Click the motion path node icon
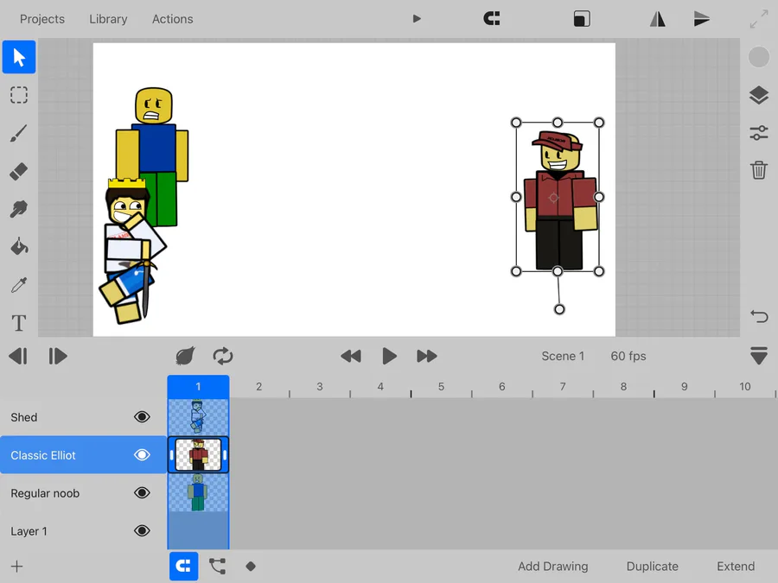778x583 pixels. click(217, 566)
